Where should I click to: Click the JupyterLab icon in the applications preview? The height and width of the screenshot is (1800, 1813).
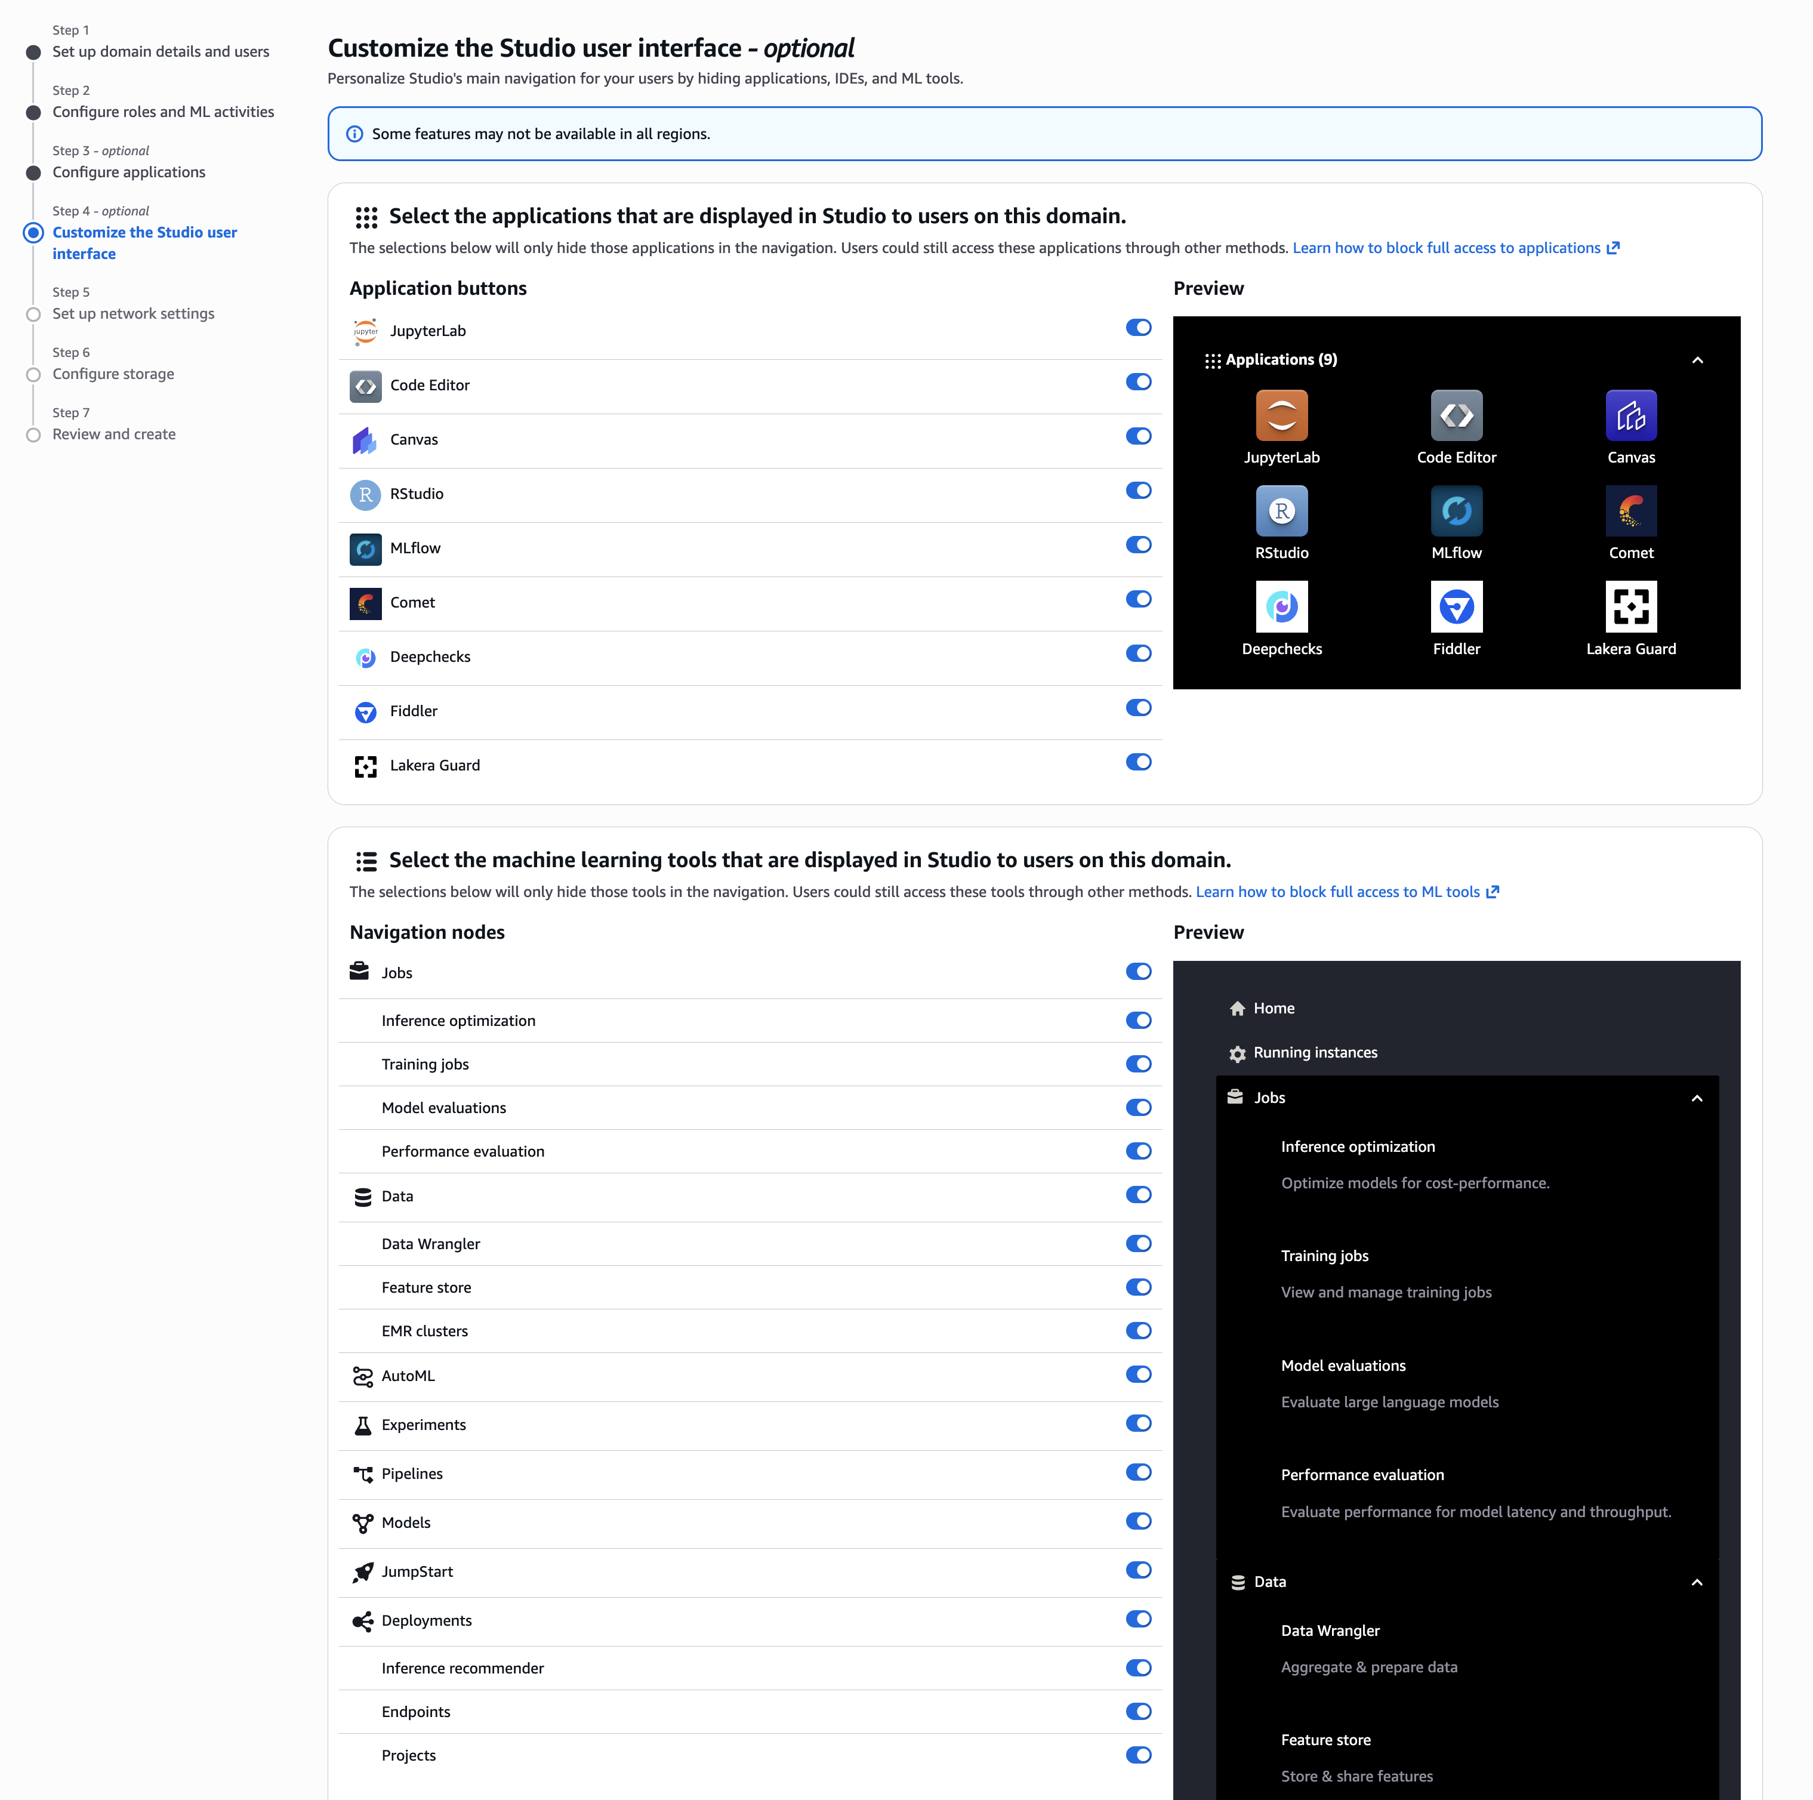click(1282, 415)
